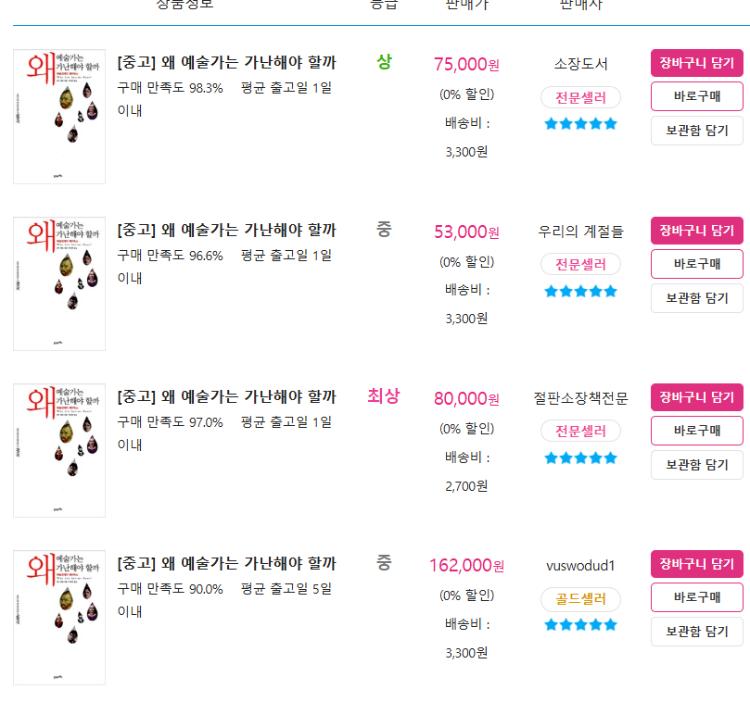Buy the 53,000원 book with 바로구매
The image size is (750, 702).
(x=697, y=264)
